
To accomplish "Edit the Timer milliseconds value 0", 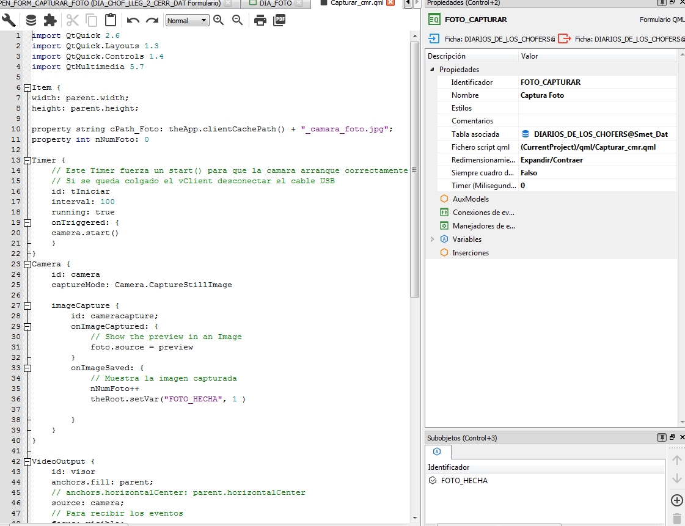I will pos(597,186).
